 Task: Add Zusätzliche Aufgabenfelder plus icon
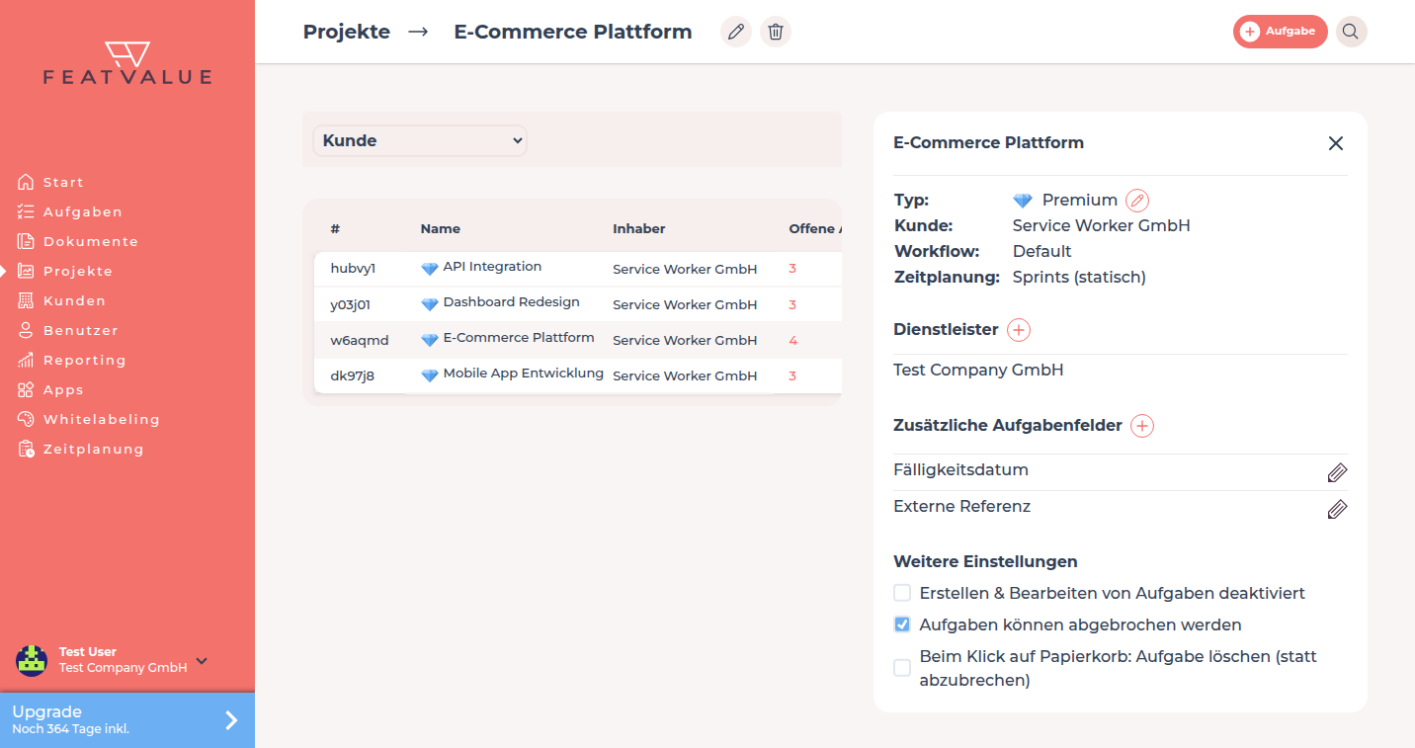click(1142, 426)
